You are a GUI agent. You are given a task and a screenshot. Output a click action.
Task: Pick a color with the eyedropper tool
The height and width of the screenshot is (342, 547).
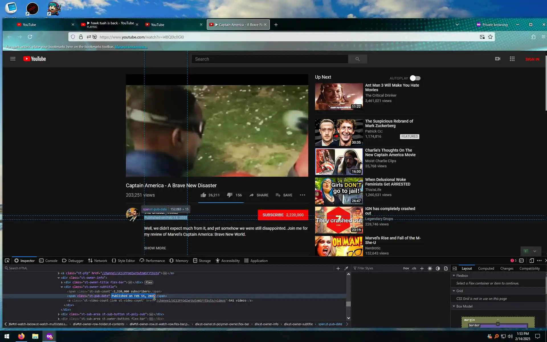[346, 268]
